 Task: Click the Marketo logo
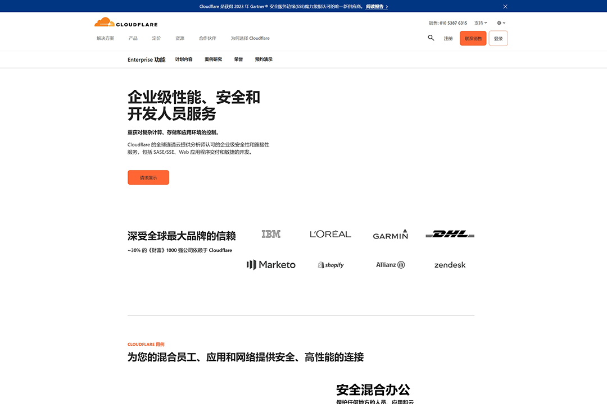pyautogui.click(x=271, y=265)
